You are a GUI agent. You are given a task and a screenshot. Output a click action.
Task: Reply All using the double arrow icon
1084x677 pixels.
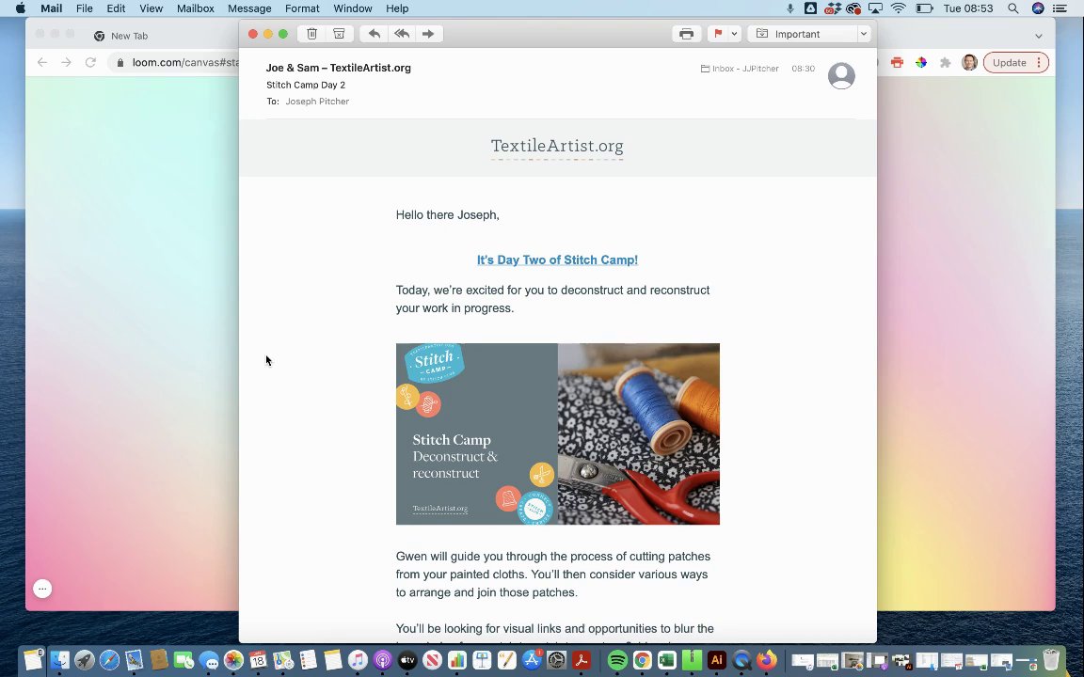401,34
